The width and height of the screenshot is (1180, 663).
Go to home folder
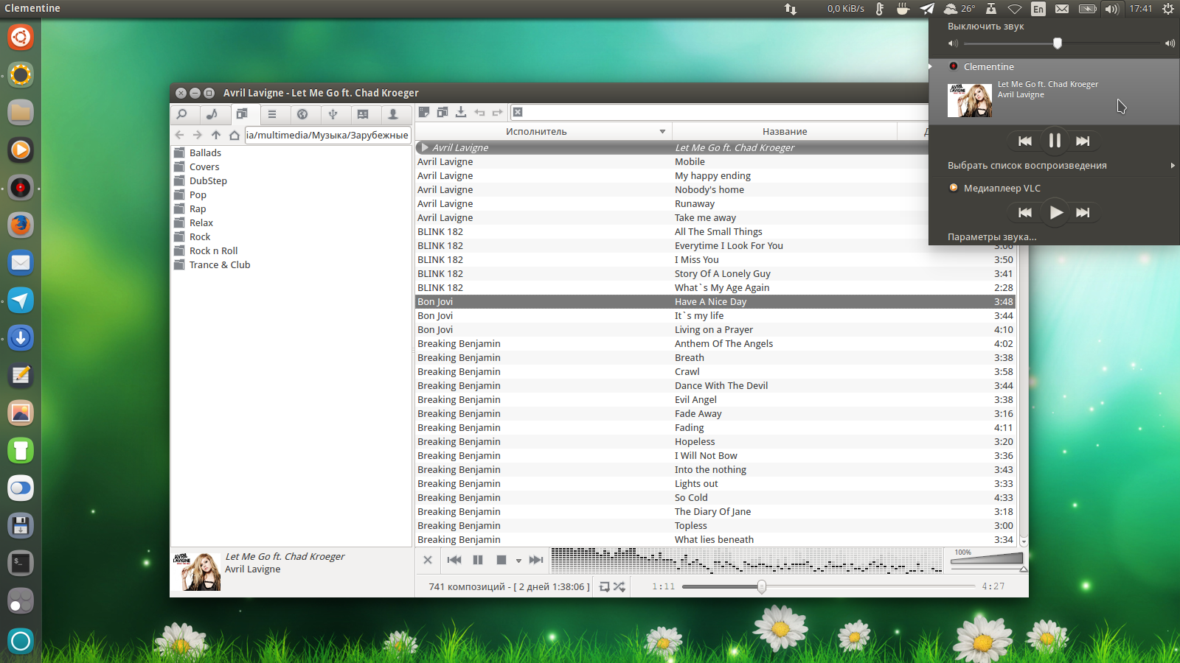(x=234, y=135)
